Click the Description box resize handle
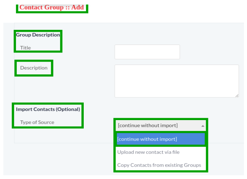This screenshot has width=247, height=179. (x=237, y=96)
